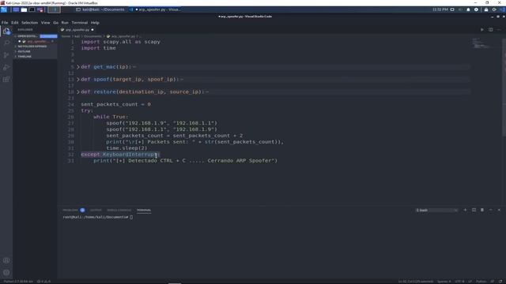506x284 pixels.
Task: Kill the terminal with trash icon
Action: (x=482, y=210)
